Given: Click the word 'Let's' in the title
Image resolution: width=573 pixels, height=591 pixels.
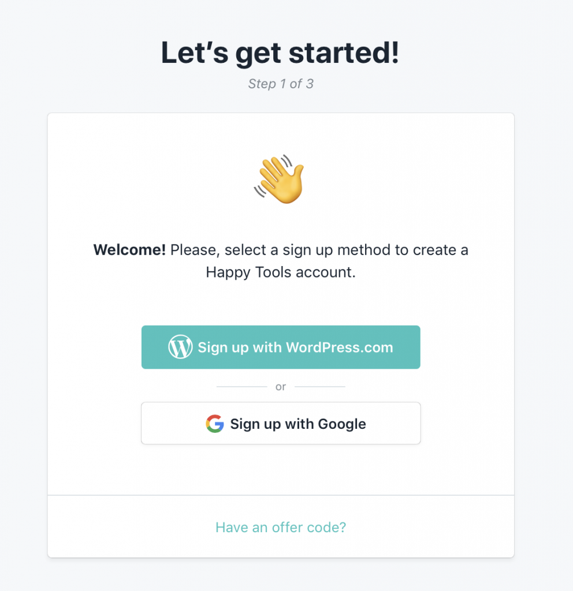Looking at the screenshot, I should pyautogui.click(x=194, y=53).
